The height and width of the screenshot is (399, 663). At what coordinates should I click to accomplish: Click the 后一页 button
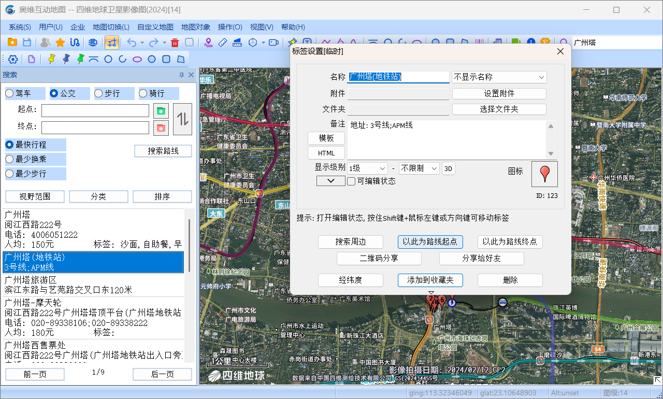click(x=162, y=375)
